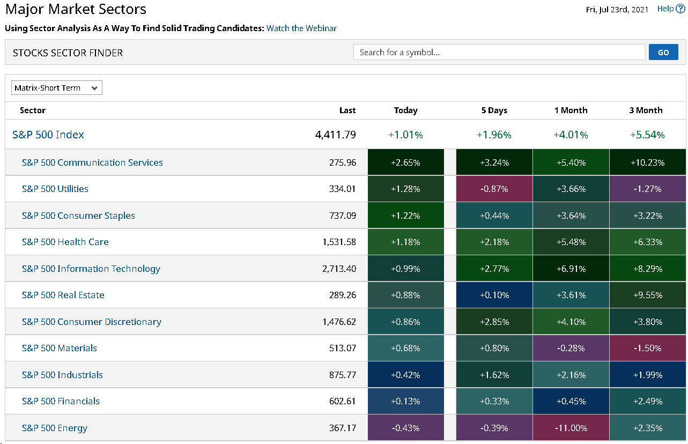The height and width of the screenshot is (444, 688).
Task: Open S&P 500 Information Technology sector
Action: tap(91, 269)
